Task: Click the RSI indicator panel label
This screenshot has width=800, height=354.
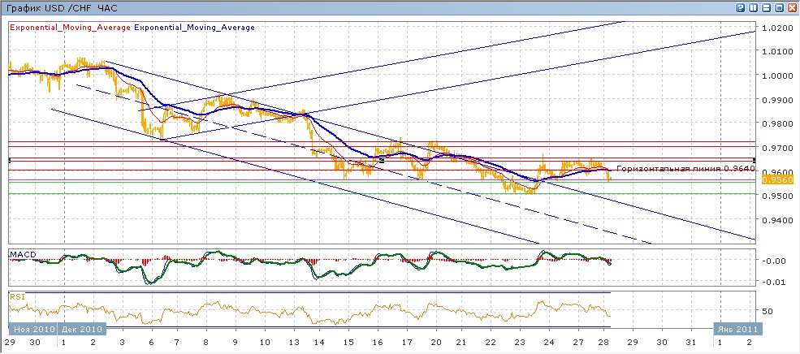Action: coord(17,296)
